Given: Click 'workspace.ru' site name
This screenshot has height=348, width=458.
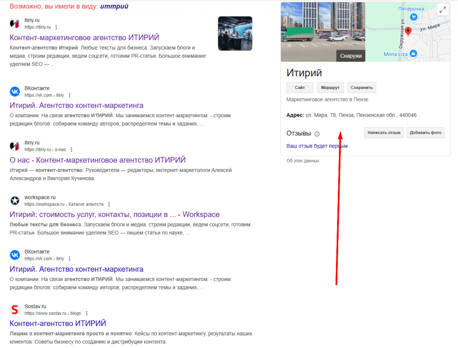Looking at the screenshot, I should coord(40,197).
